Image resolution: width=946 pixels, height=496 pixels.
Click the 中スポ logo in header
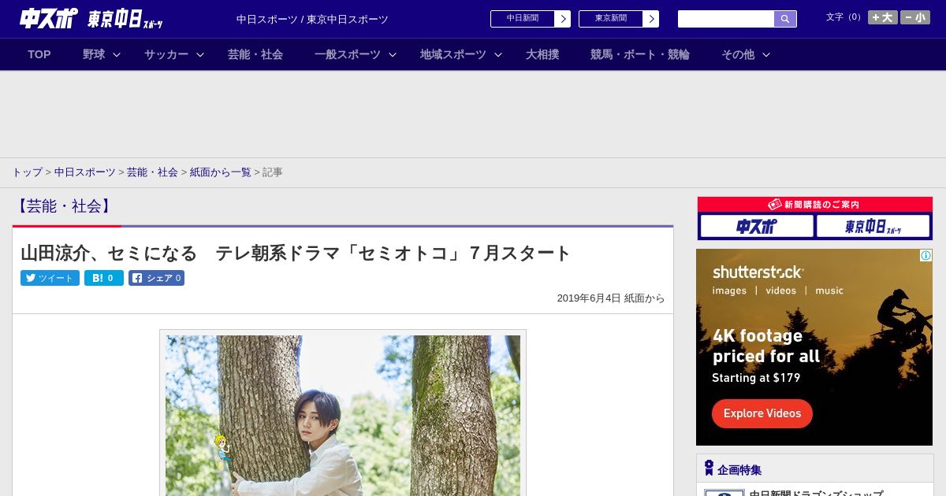49,19
